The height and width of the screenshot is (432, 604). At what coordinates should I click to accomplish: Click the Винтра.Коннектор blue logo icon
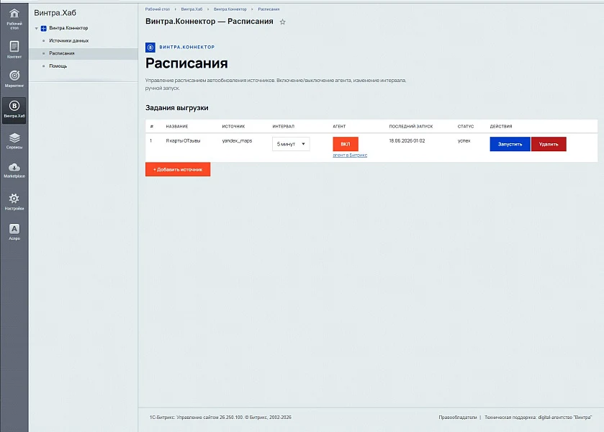tap(150, 47)
